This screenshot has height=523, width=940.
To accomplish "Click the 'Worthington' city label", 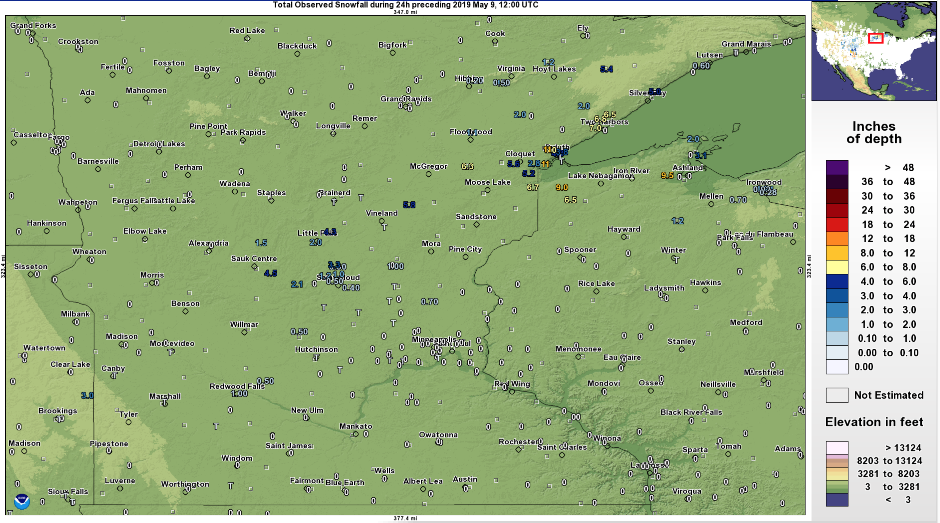I will tap(185, 484).
